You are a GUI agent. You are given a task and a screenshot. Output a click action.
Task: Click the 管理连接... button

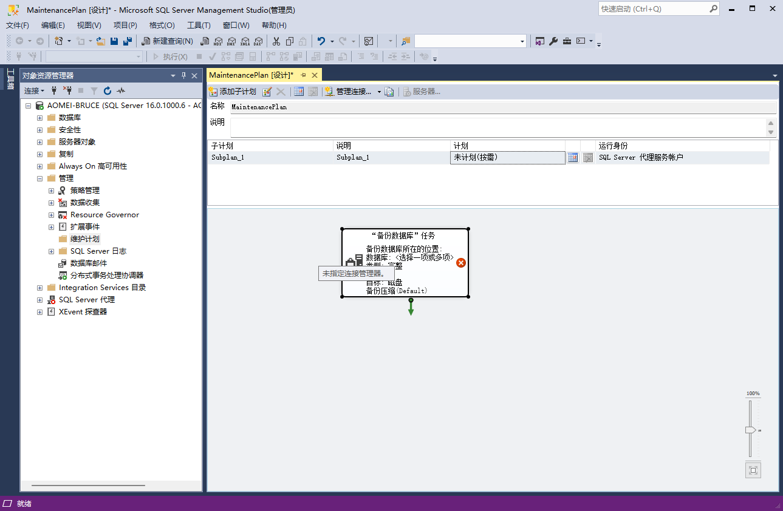[349, 92]
